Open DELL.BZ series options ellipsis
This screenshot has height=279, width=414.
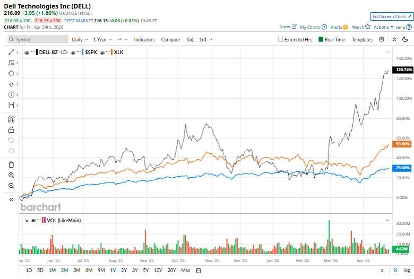[33, 52]
